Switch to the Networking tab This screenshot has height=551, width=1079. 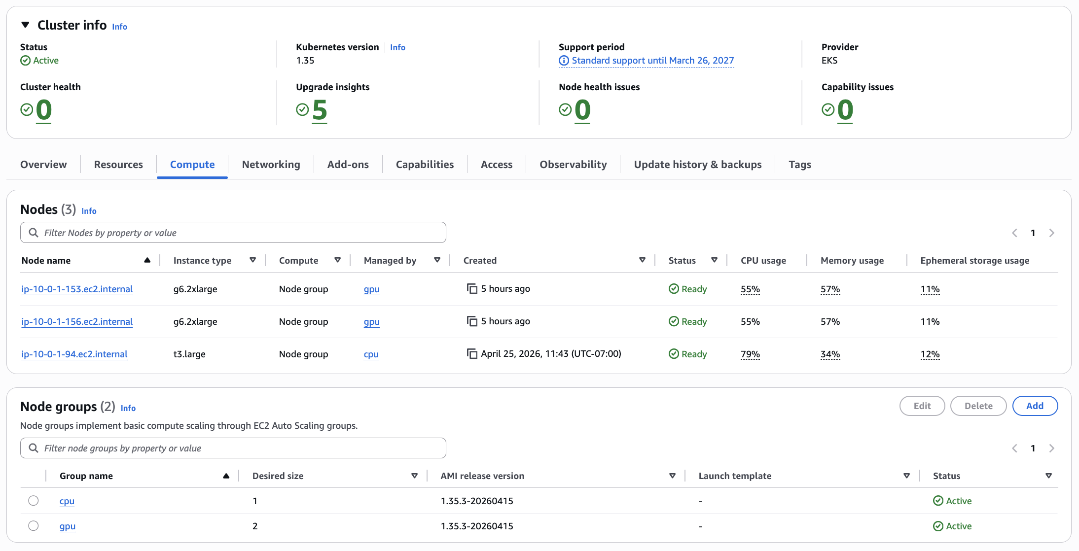point(271,165)
